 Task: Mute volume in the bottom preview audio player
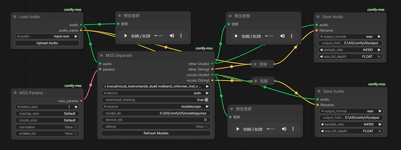click(284, 129)
